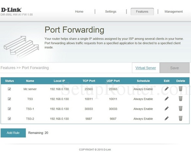Open edit for the TS3-2 rule
The height and width of the screenshot is (152, 191).
[x=167, y=118]
